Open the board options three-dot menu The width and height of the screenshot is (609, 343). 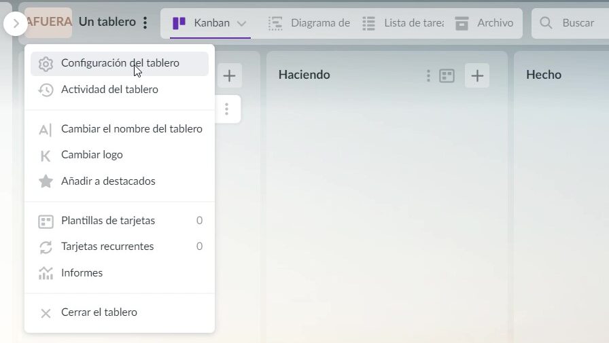145,22
